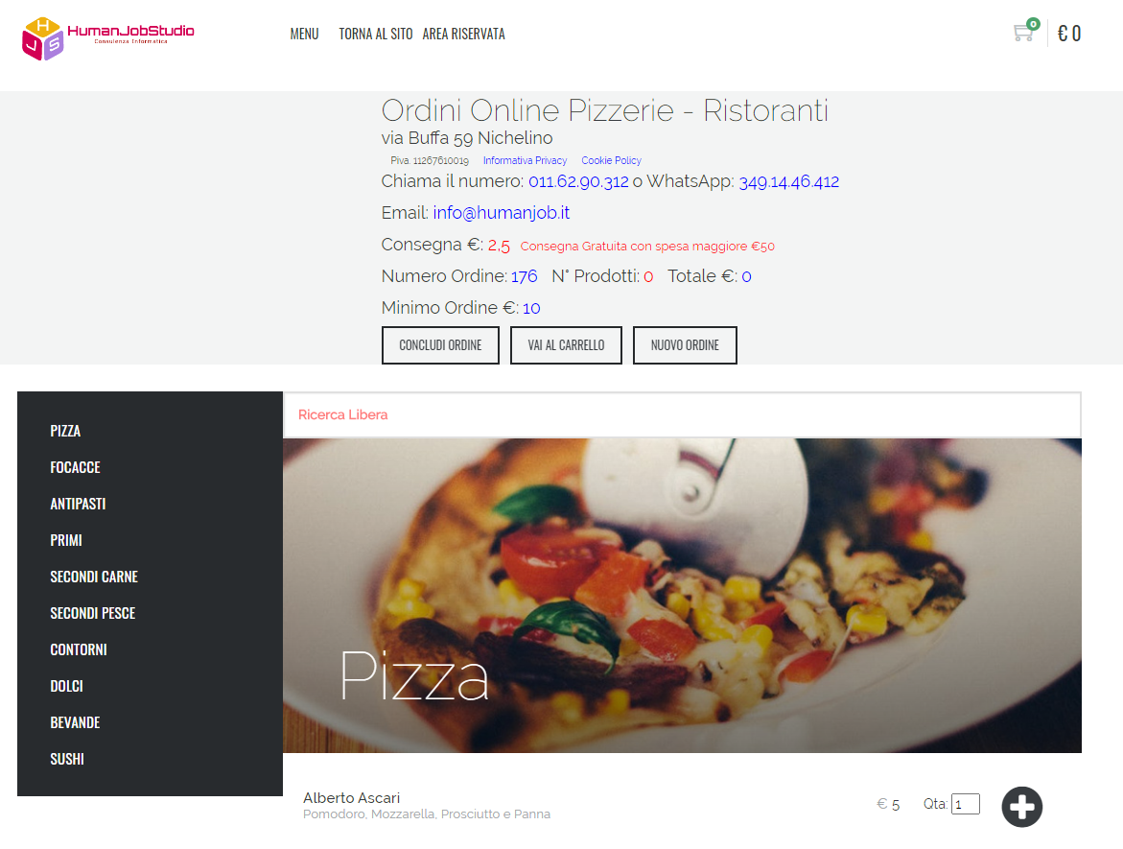1123x849 pixels.
Task: Click the info@humanjob.it email link
Action: point(502,213)
